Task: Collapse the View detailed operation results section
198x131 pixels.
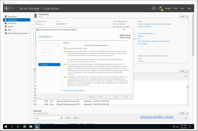Action: (x=64, y=48)
